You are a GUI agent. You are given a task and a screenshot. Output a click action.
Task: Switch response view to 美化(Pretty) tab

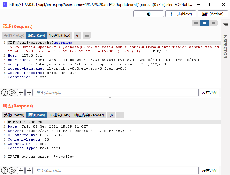click(14, 115)
